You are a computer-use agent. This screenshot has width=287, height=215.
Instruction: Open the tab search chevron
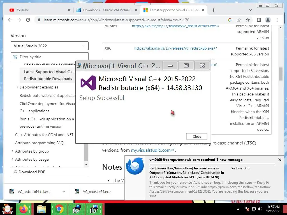pyautogui.click(x=251, y=10)
